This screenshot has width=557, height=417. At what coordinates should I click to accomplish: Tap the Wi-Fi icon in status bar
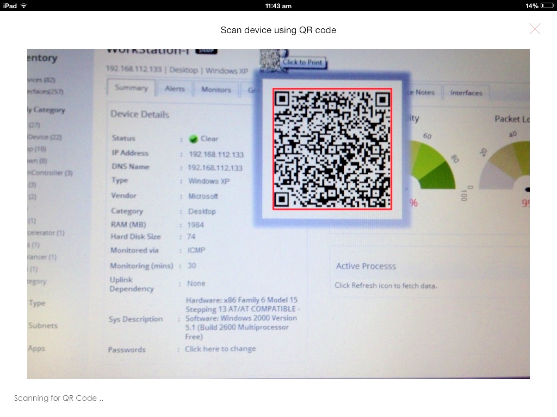[24, 5]
